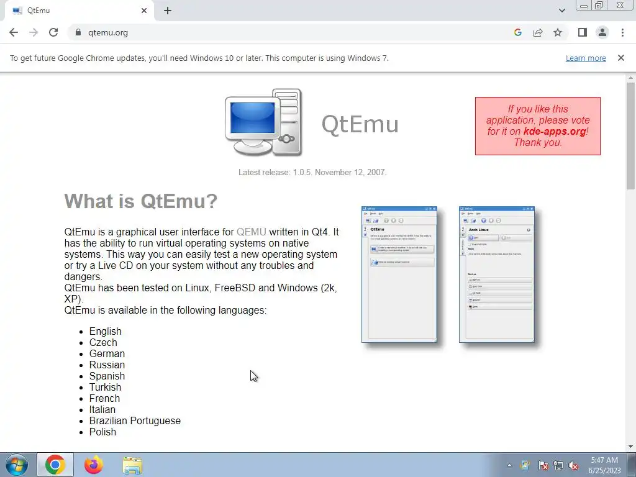This screenshot has height=477, width=636.
Task: Open the Learn more link
Action: point(586,58)
